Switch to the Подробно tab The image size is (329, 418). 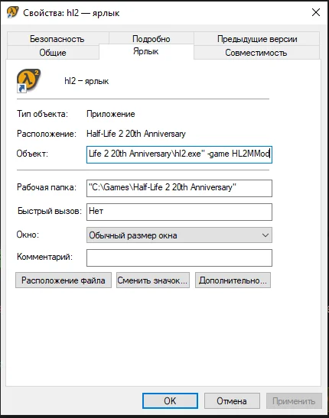pyautogui.click(x=151, y=39)
